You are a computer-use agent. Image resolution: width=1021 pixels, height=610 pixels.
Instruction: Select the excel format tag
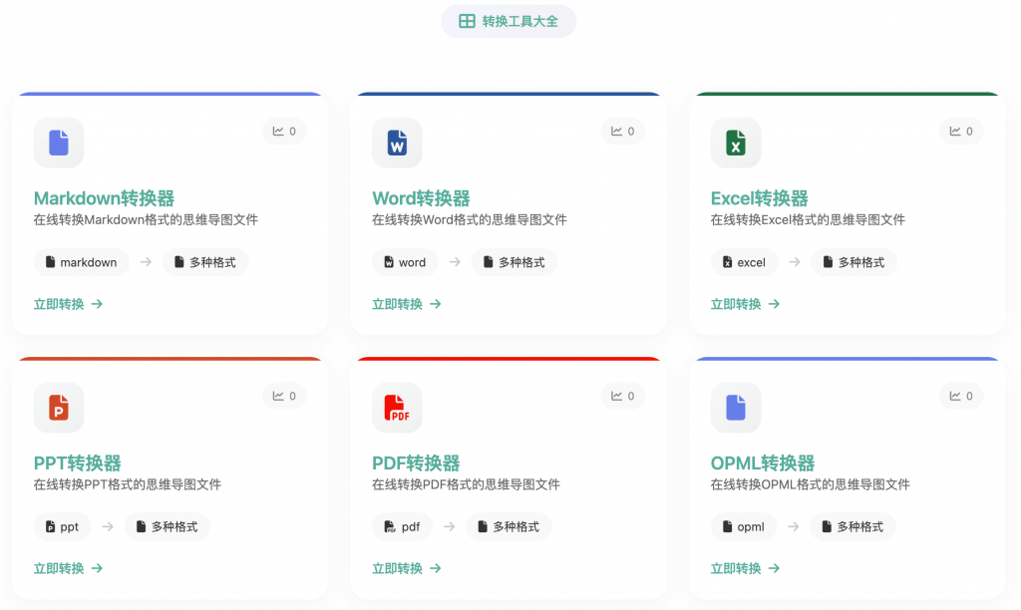[x=743, y=262]
